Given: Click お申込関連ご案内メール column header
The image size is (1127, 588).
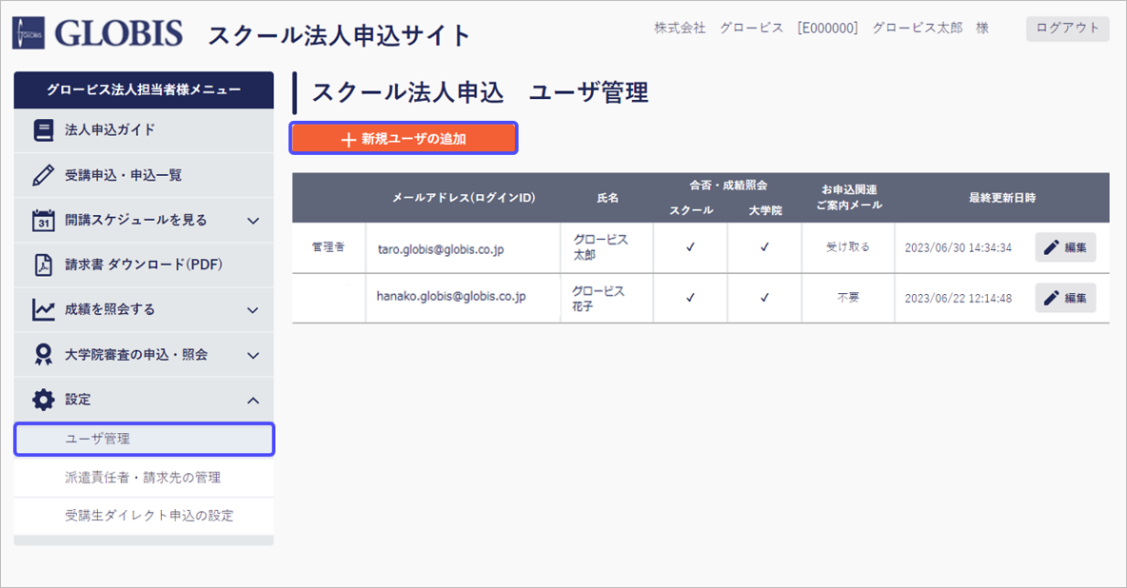Looking at the screenshot, I should 849,198.
